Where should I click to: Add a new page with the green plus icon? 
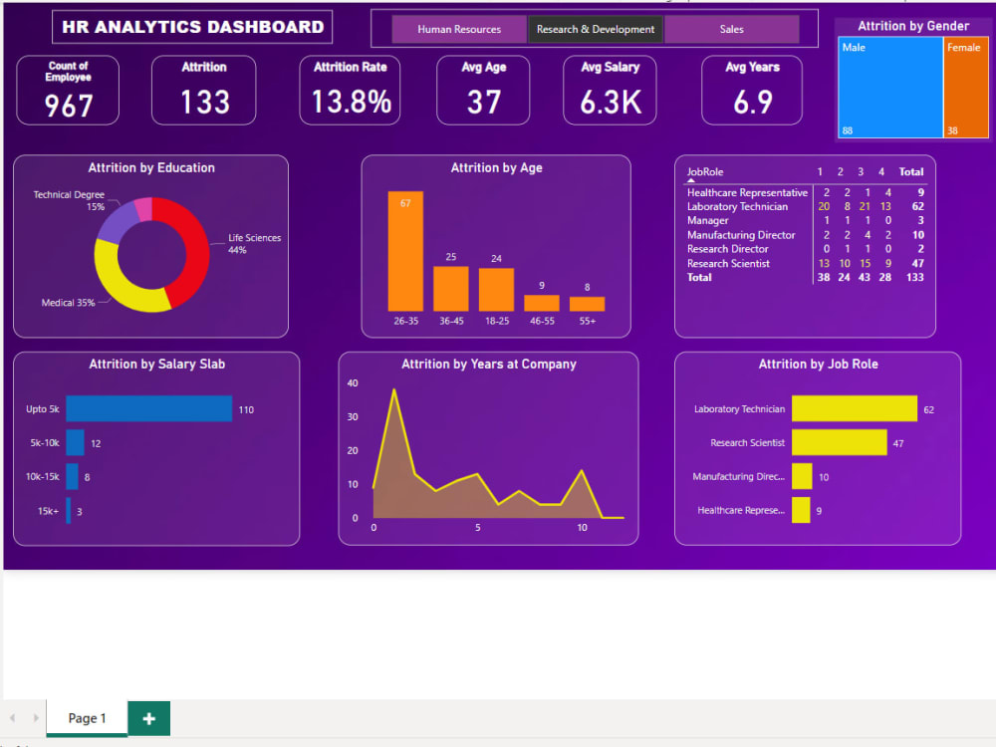(148, 717)
